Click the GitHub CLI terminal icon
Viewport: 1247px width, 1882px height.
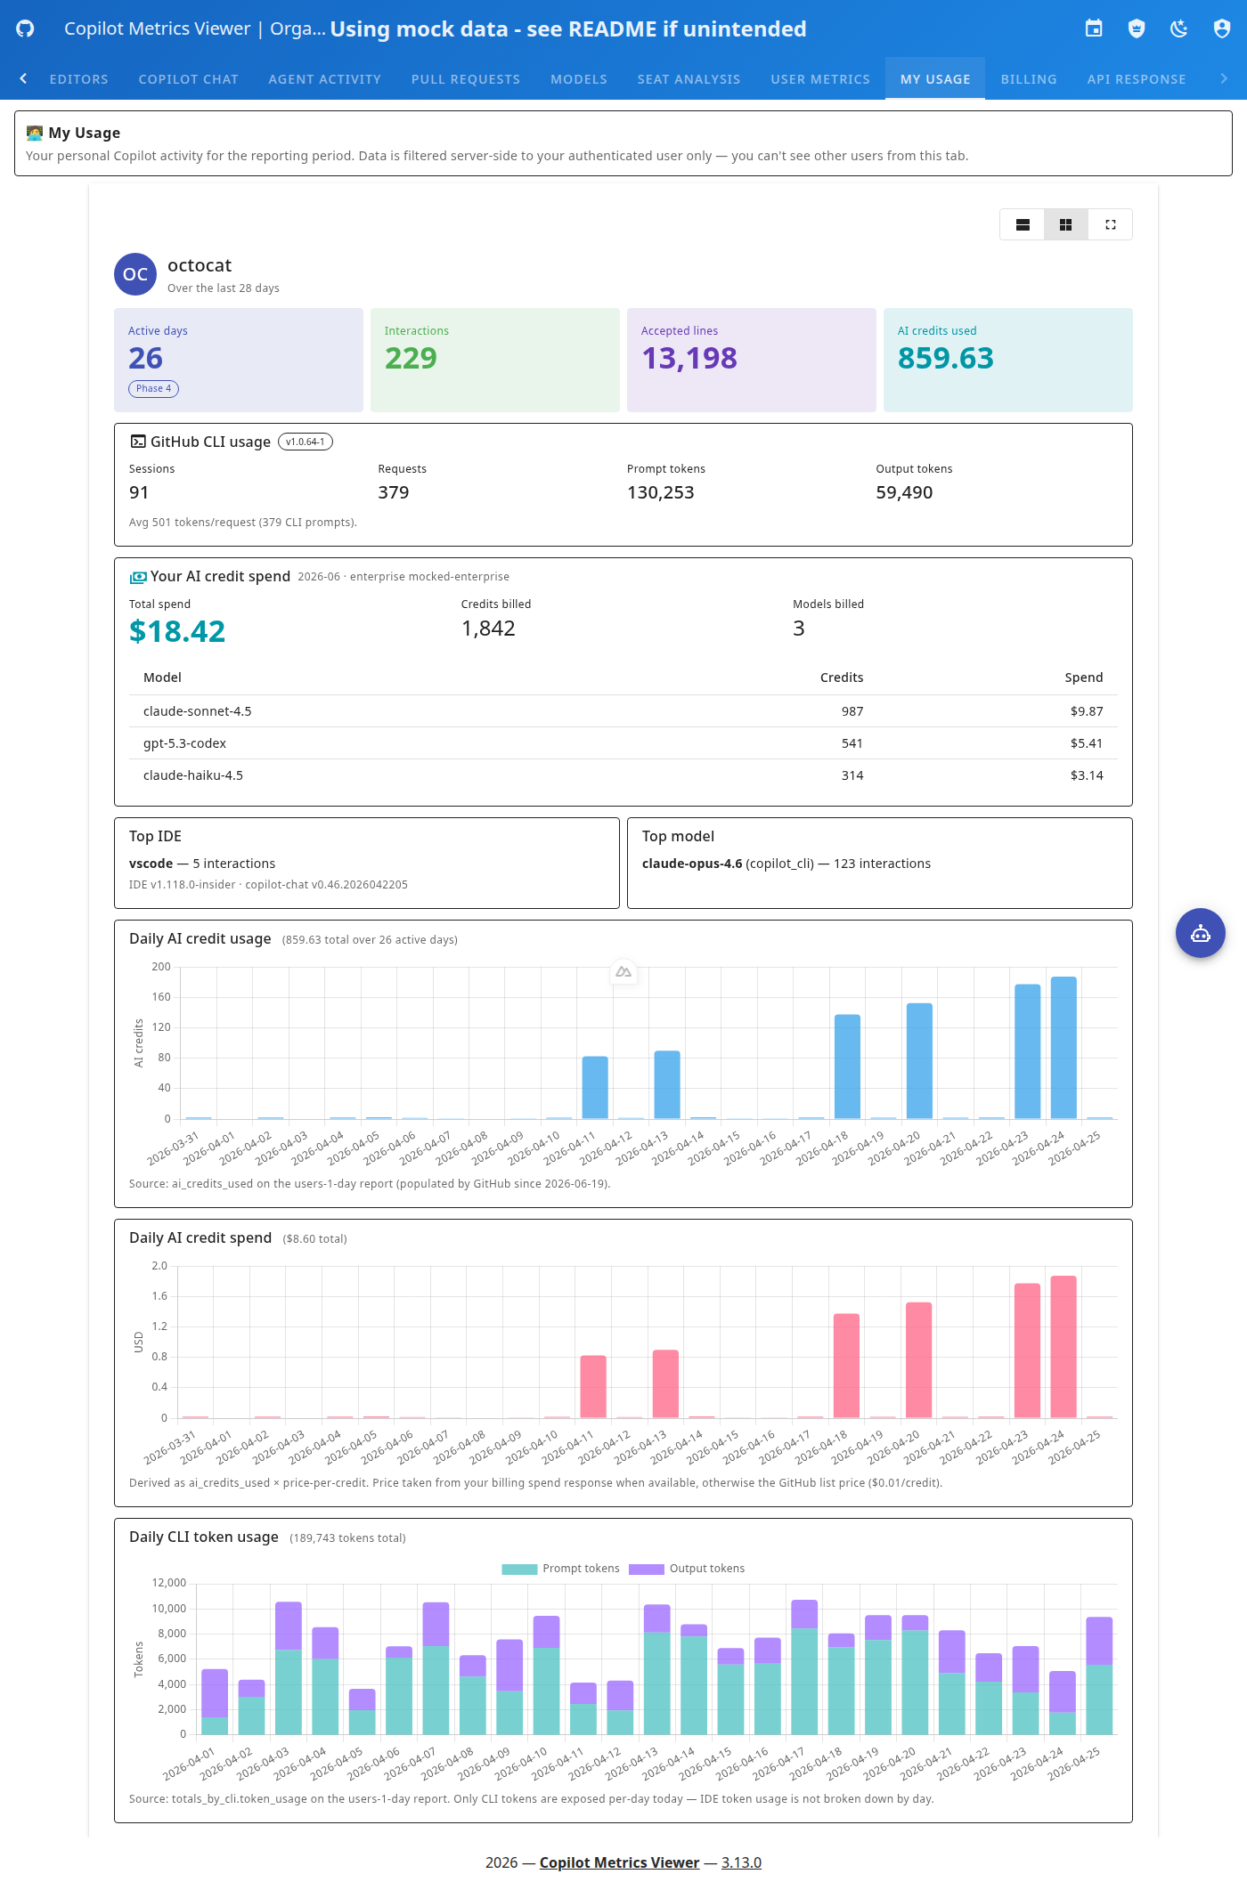pyautogui.click(x=138, y=442)
